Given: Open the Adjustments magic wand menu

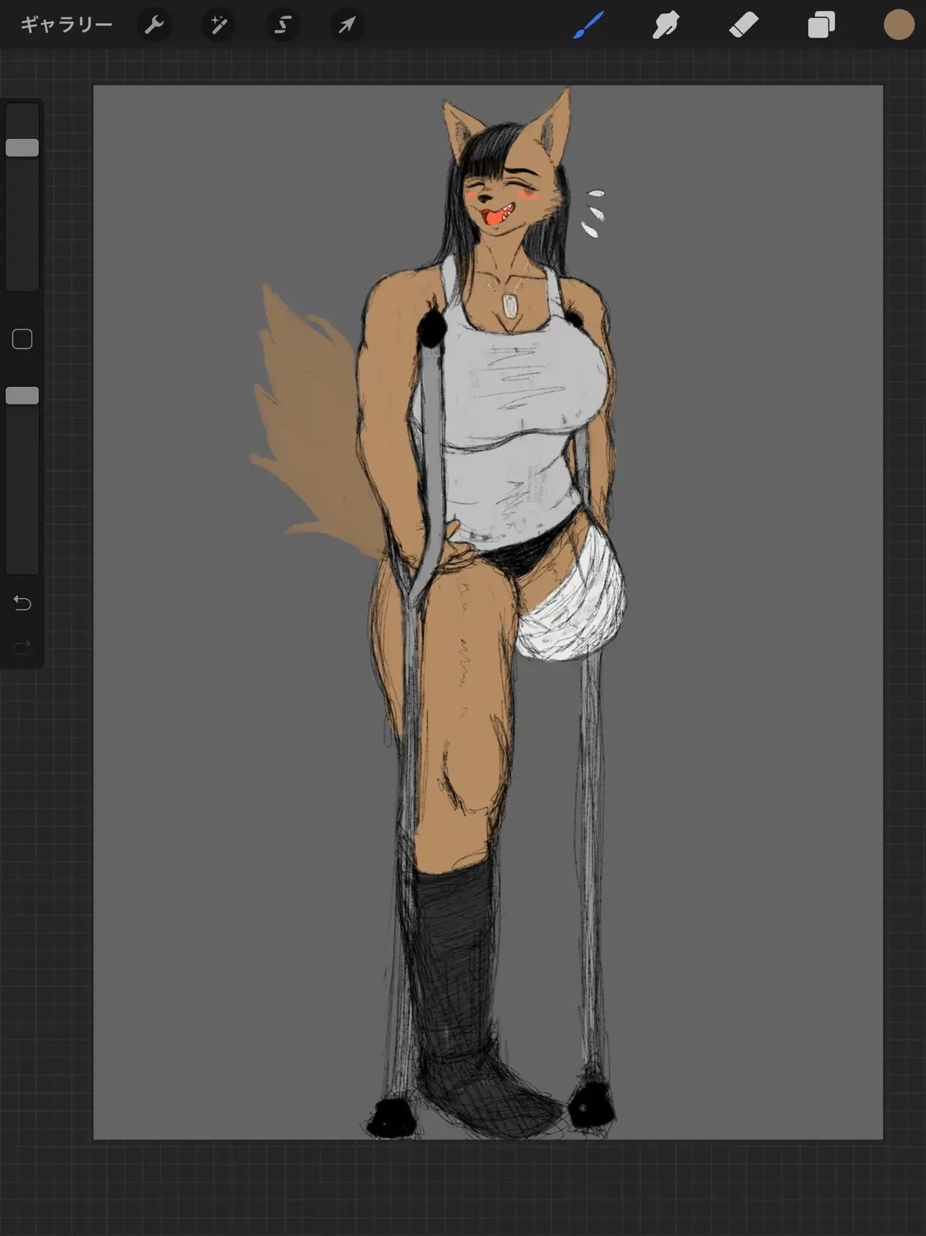Looking at the screenshot, I should (218, 25).
